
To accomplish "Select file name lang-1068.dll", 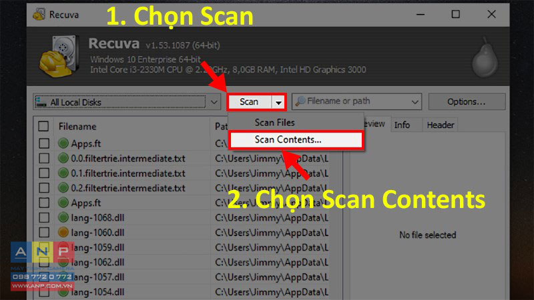I will click(97, 218).
